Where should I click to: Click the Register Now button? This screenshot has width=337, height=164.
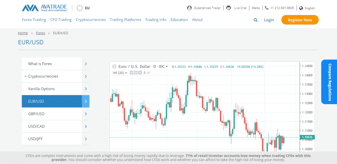pyautogui.click(x=300, y=20)
